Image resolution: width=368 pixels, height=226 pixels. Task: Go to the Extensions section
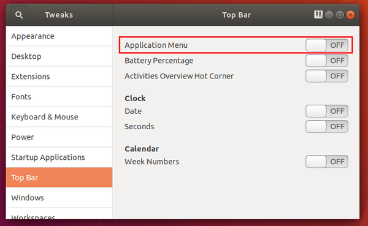point(59,77)
